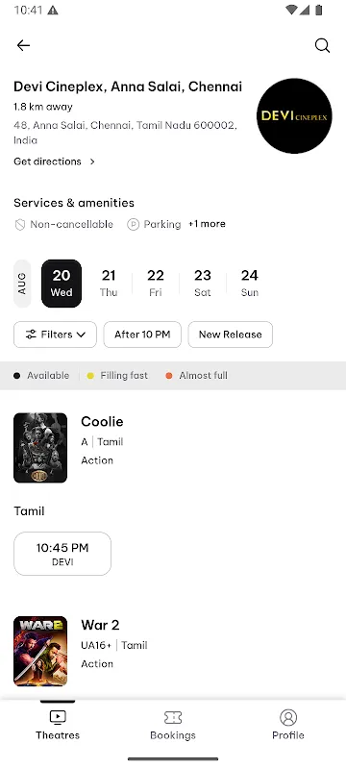Open search with the magnifier icon

point(322,45)
